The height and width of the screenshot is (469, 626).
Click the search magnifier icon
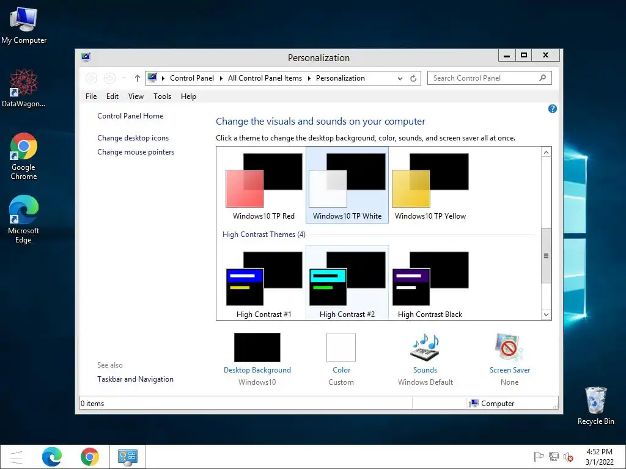pyautogui.click(x=542, y=78)
